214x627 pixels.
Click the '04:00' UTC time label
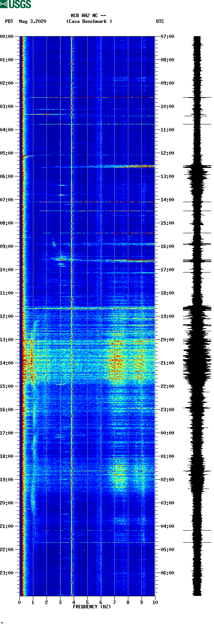point(167,526)
